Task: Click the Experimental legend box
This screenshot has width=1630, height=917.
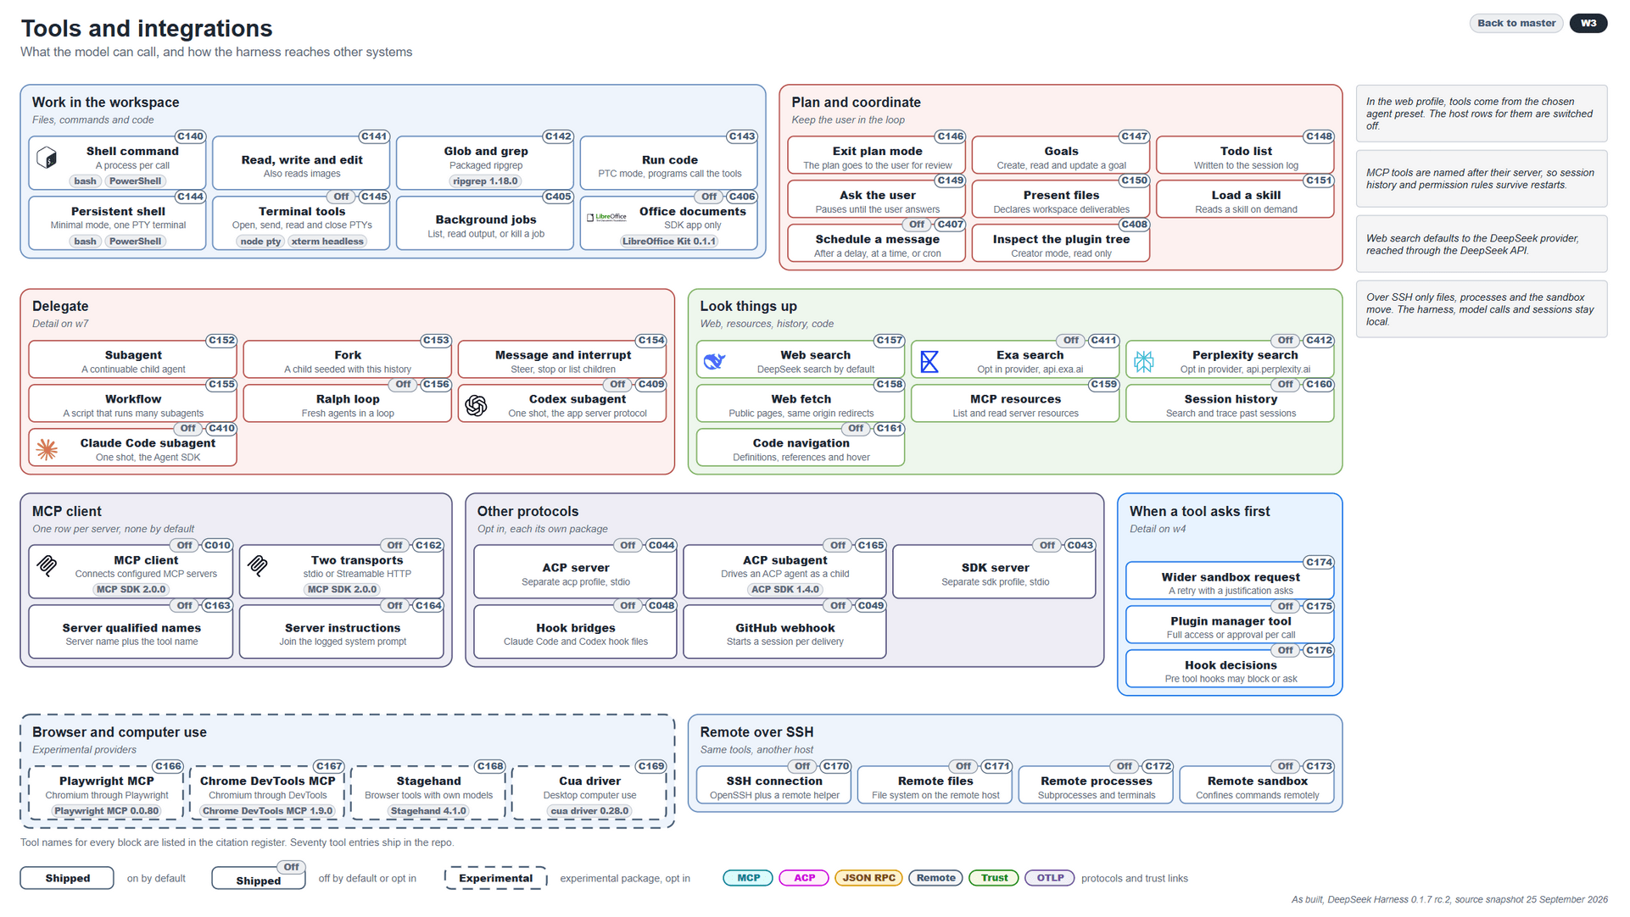Action: 495,878
